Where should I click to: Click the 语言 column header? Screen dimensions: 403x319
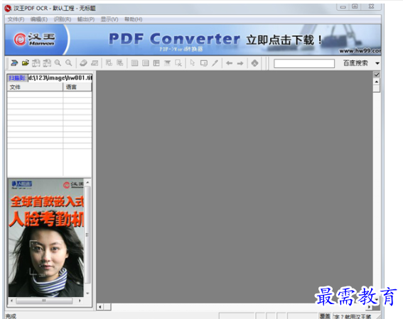pyautogui.click(x=77, y=87)
